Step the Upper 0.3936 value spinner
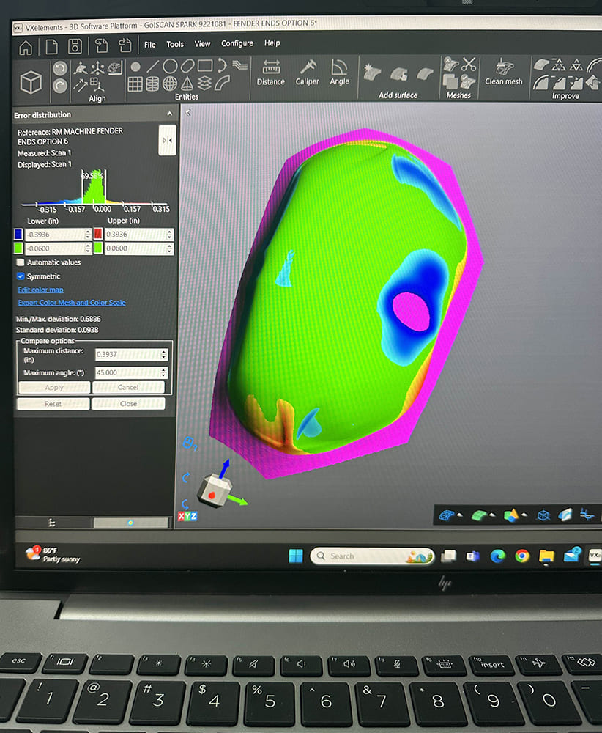Screen dimensions: 602x733 [x=170, y=235]
